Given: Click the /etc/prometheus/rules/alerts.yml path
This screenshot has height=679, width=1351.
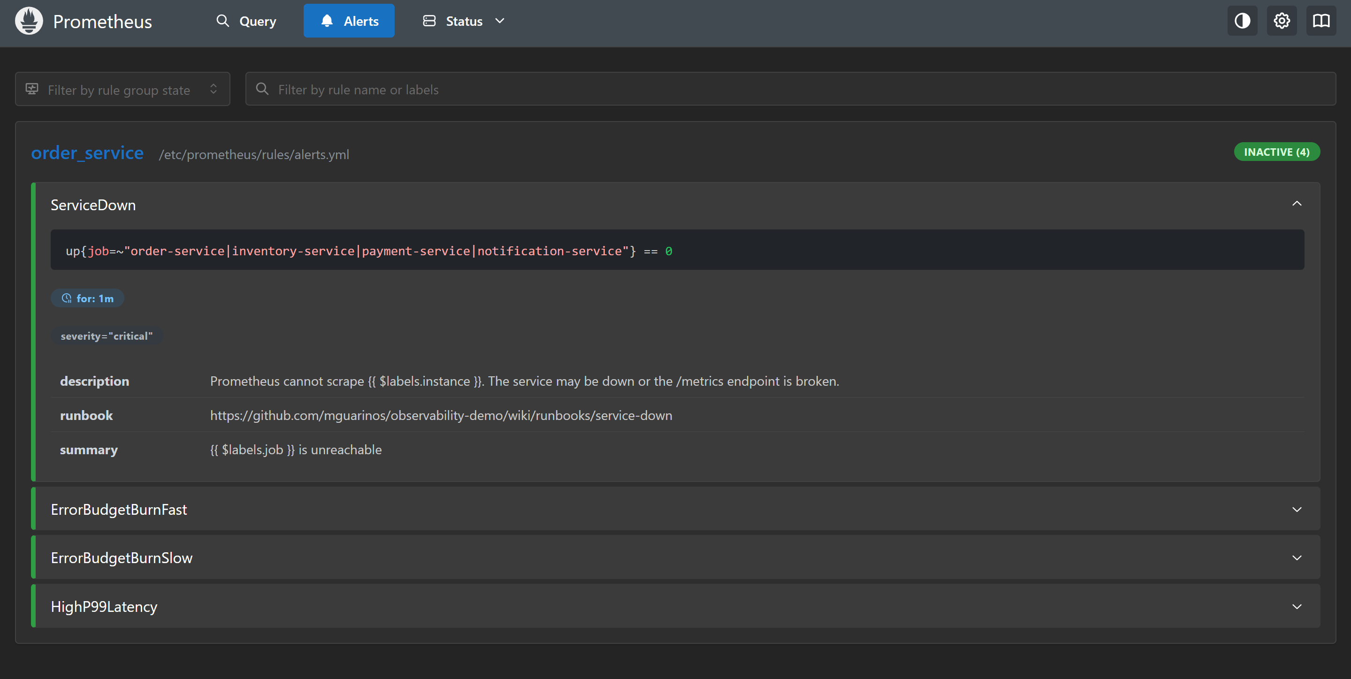Looking at the screenshot, I should pos(254,155).
